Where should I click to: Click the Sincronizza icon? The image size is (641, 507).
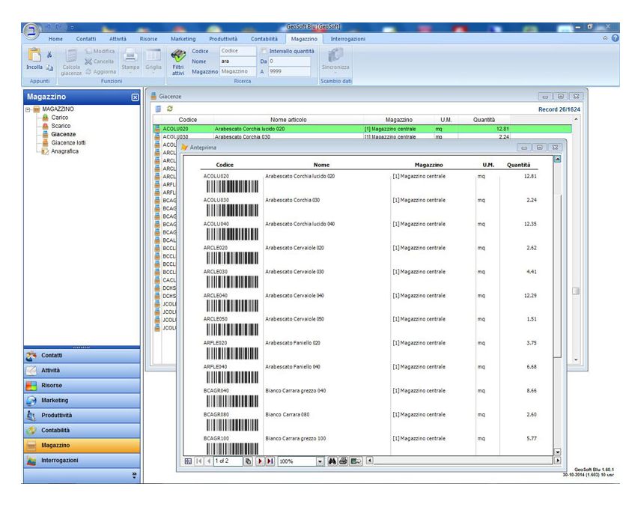[335, 55]
